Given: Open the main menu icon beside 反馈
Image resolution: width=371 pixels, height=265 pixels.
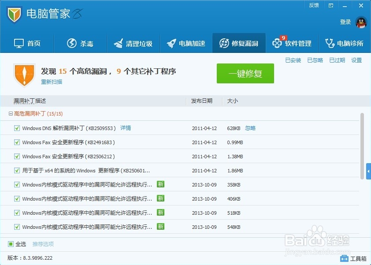Looking at the screenshot, I should tap(331, 5).
